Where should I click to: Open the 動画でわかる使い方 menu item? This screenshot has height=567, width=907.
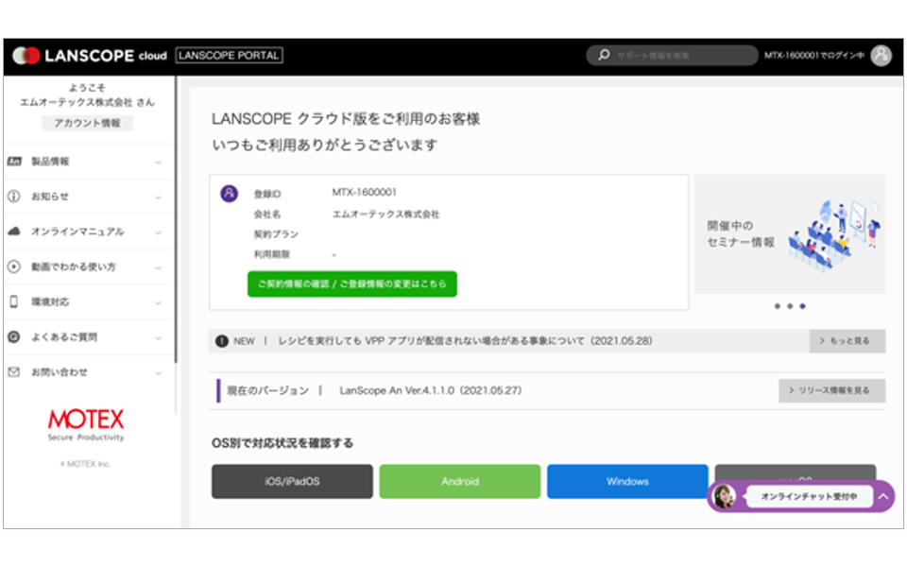(x=88, y=266)
